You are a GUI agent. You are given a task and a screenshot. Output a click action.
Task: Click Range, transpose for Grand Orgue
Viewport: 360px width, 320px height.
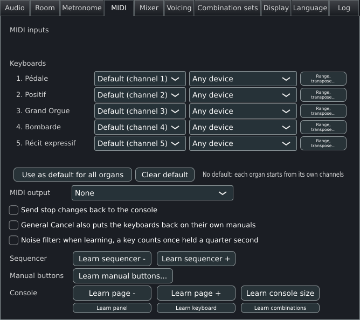(x=323, y=111)
